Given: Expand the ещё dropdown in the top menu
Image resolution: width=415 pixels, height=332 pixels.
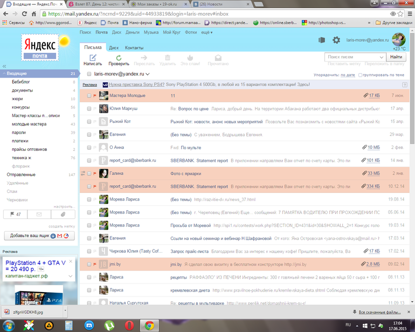Looking at the screenshot, I should coord(206,32).
